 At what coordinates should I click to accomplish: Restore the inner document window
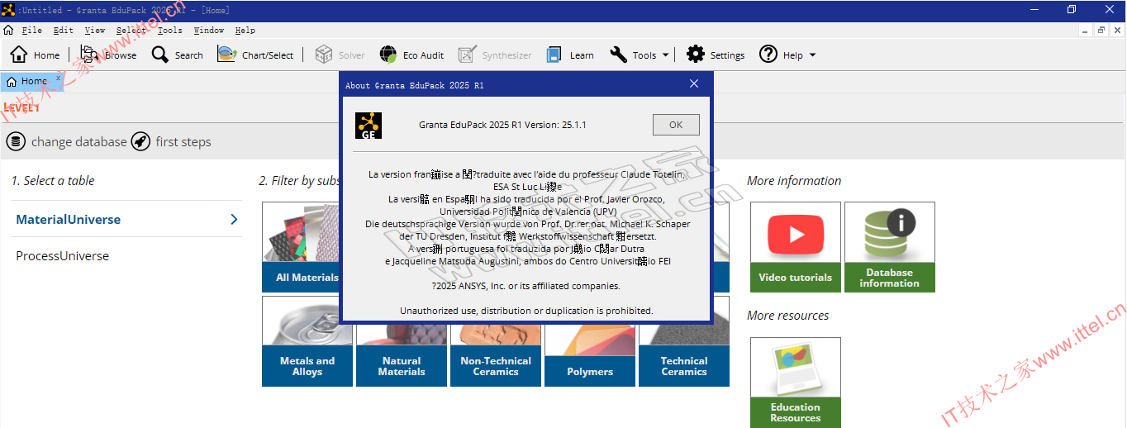tap(1101, 30)
